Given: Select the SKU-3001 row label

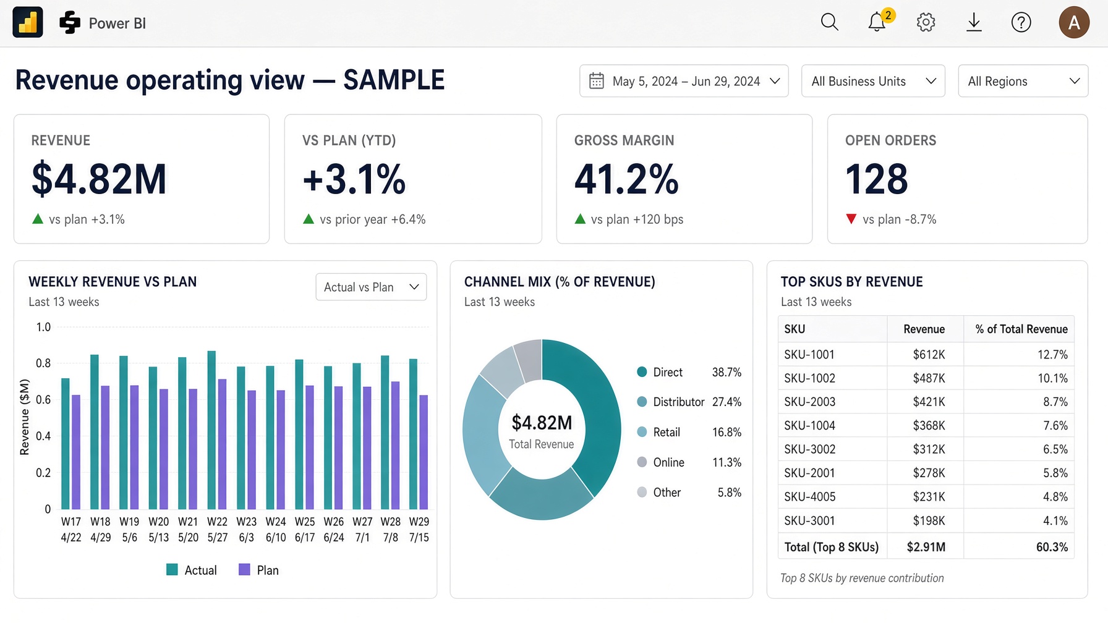Looking at the screenshot, I should 809,520.
